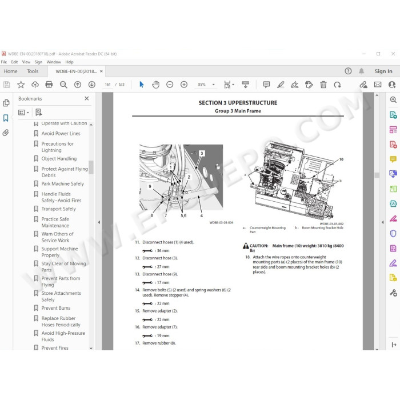
Task: Send the file by email
Action: pos(378,85)
